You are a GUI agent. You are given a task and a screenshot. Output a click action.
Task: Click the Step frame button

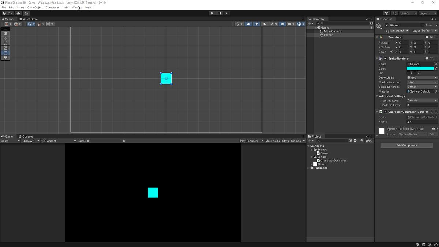coord(227,13)
